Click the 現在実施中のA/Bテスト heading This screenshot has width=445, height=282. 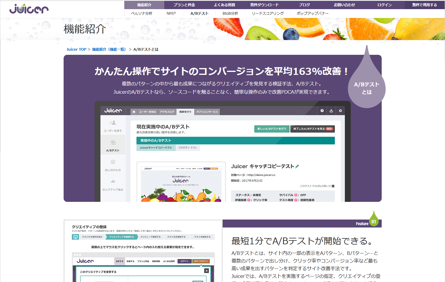pos(163,127)
